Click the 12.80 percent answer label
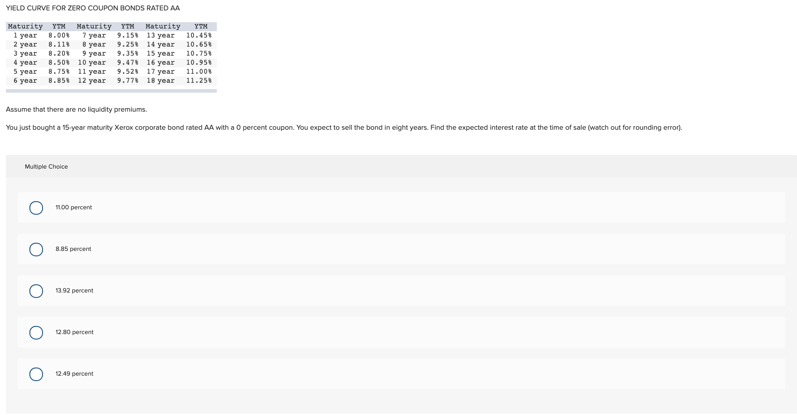 [74, 332]
